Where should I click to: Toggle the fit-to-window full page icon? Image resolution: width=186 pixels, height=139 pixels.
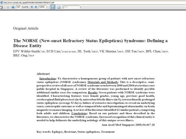point(59,7)
